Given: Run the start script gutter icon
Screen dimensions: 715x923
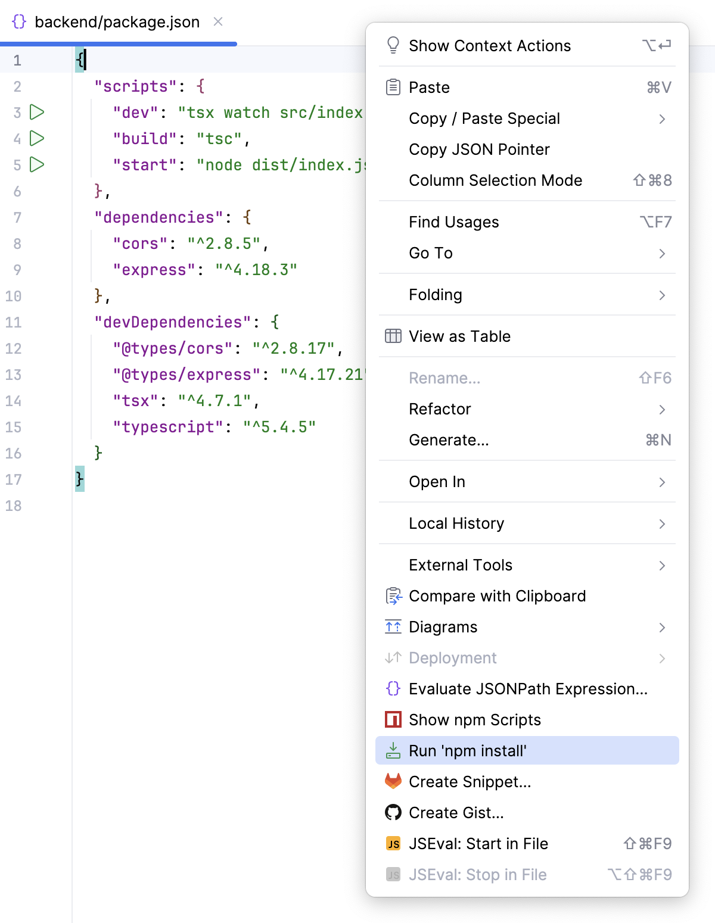Looking at the screenshot, I should [37, 164].
